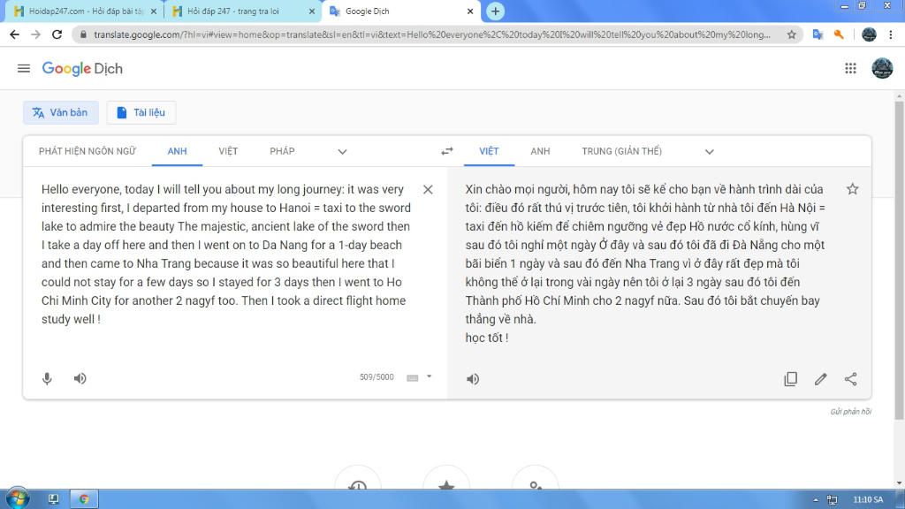This screenshot has width=905, height=509.
Task: Open the keyboard input tools dropdown arrow
Action: tap(429, 376)
